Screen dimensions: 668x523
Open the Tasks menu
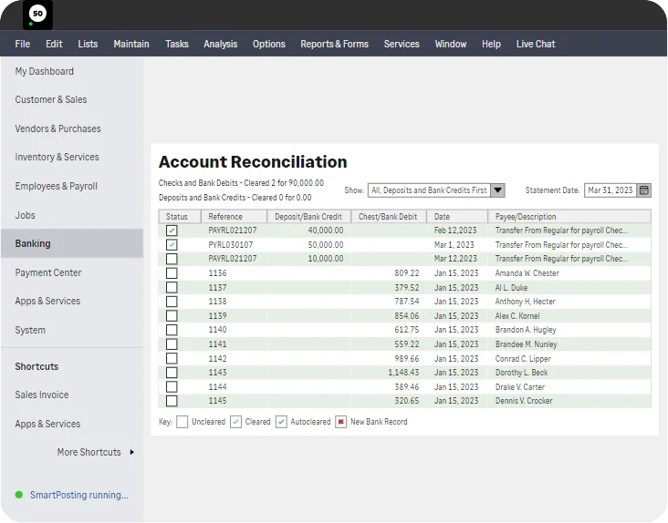click(x=177, y=44)
